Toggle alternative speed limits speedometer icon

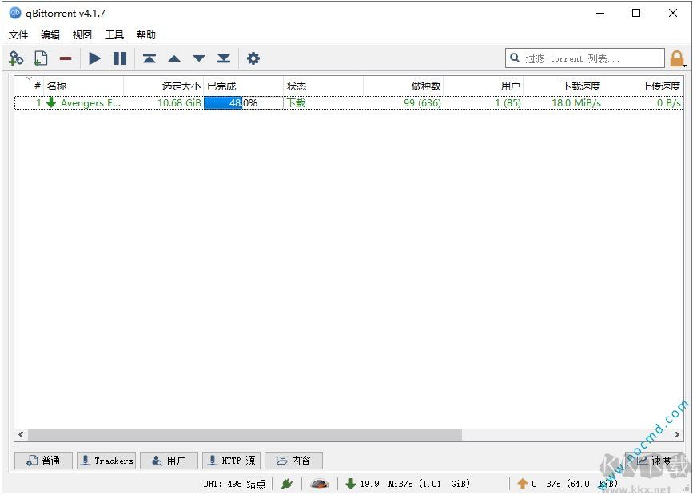(x=320, y=484)
